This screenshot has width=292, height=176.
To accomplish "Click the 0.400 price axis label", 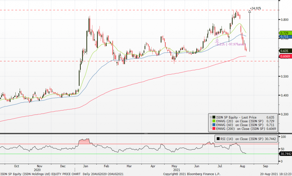I will pyautogui.click(x=285, y=95).
